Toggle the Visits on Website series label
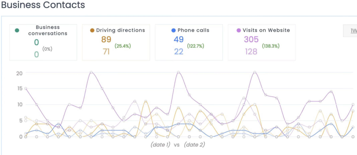This screenshot has height=155, width=357. click(266, 30)
